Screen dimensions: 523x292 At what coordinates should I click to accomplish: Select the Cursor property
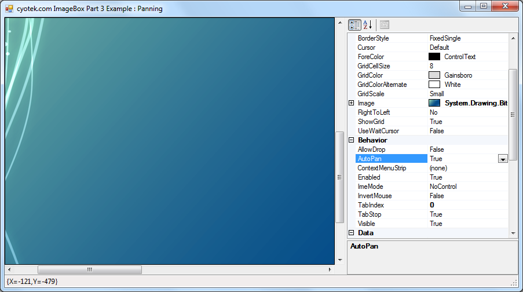(x=366, y=48)
